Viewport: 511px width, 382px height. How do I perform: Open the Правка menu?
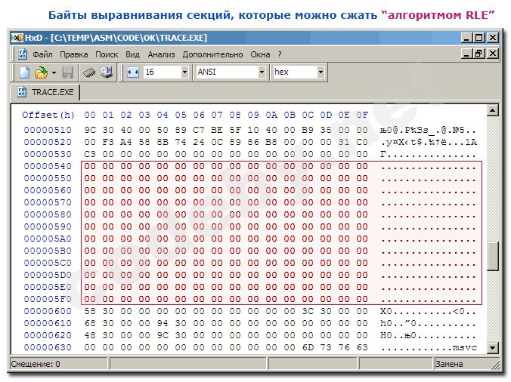click(73, 54)
